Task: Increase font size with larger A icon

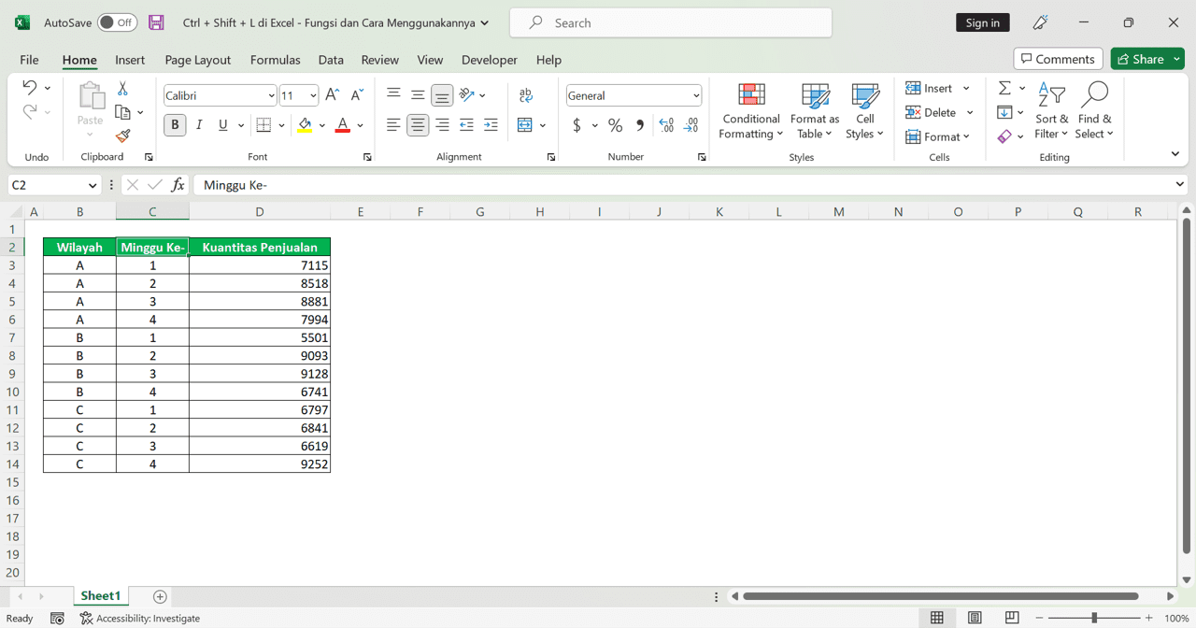Action: click(332, 95)
